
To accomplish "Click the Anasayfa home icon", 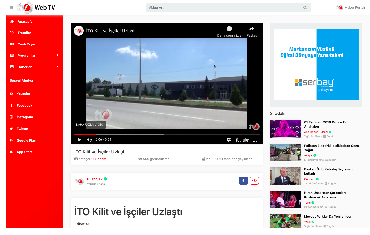I will click(12, 21).
